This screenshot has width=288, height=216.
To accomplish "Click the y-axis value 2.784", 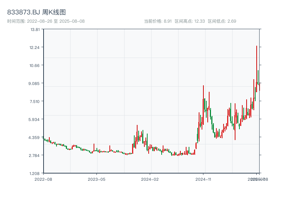I will pos(34,156).
